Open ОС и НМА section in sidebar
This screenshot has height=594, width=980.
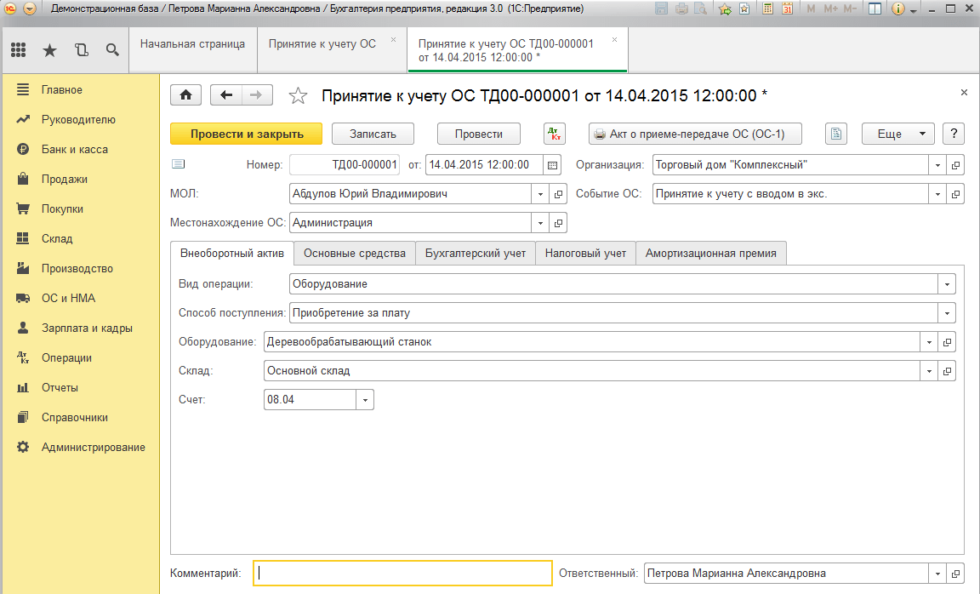click(x=68, y=298)
